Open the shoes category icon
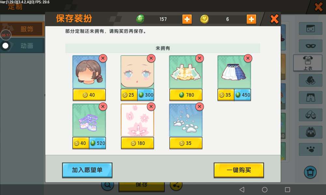This screenshot has height=195, width=326. coord(310,115)
